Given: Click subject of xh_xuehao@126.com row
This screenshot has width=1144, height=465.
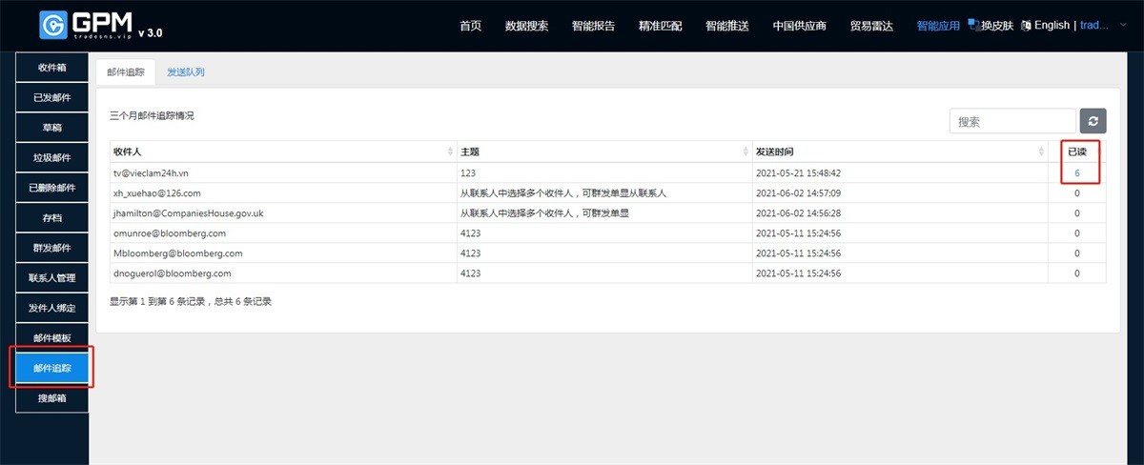Looking at the screenshot, I should tap(562, 192).
